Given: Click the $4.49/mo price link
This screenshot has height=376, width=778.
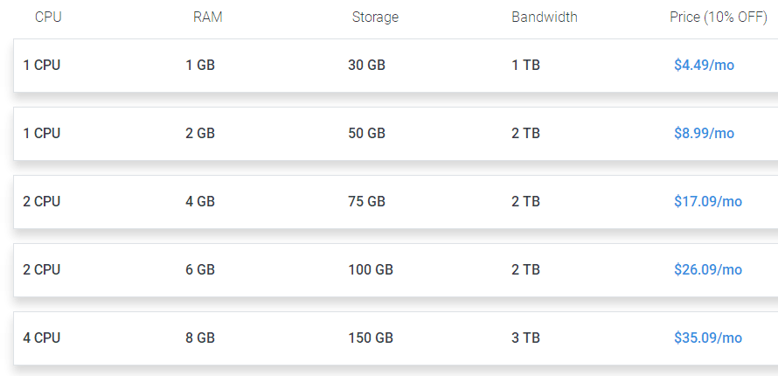Looking at the screenshot, I should point(704,65).
